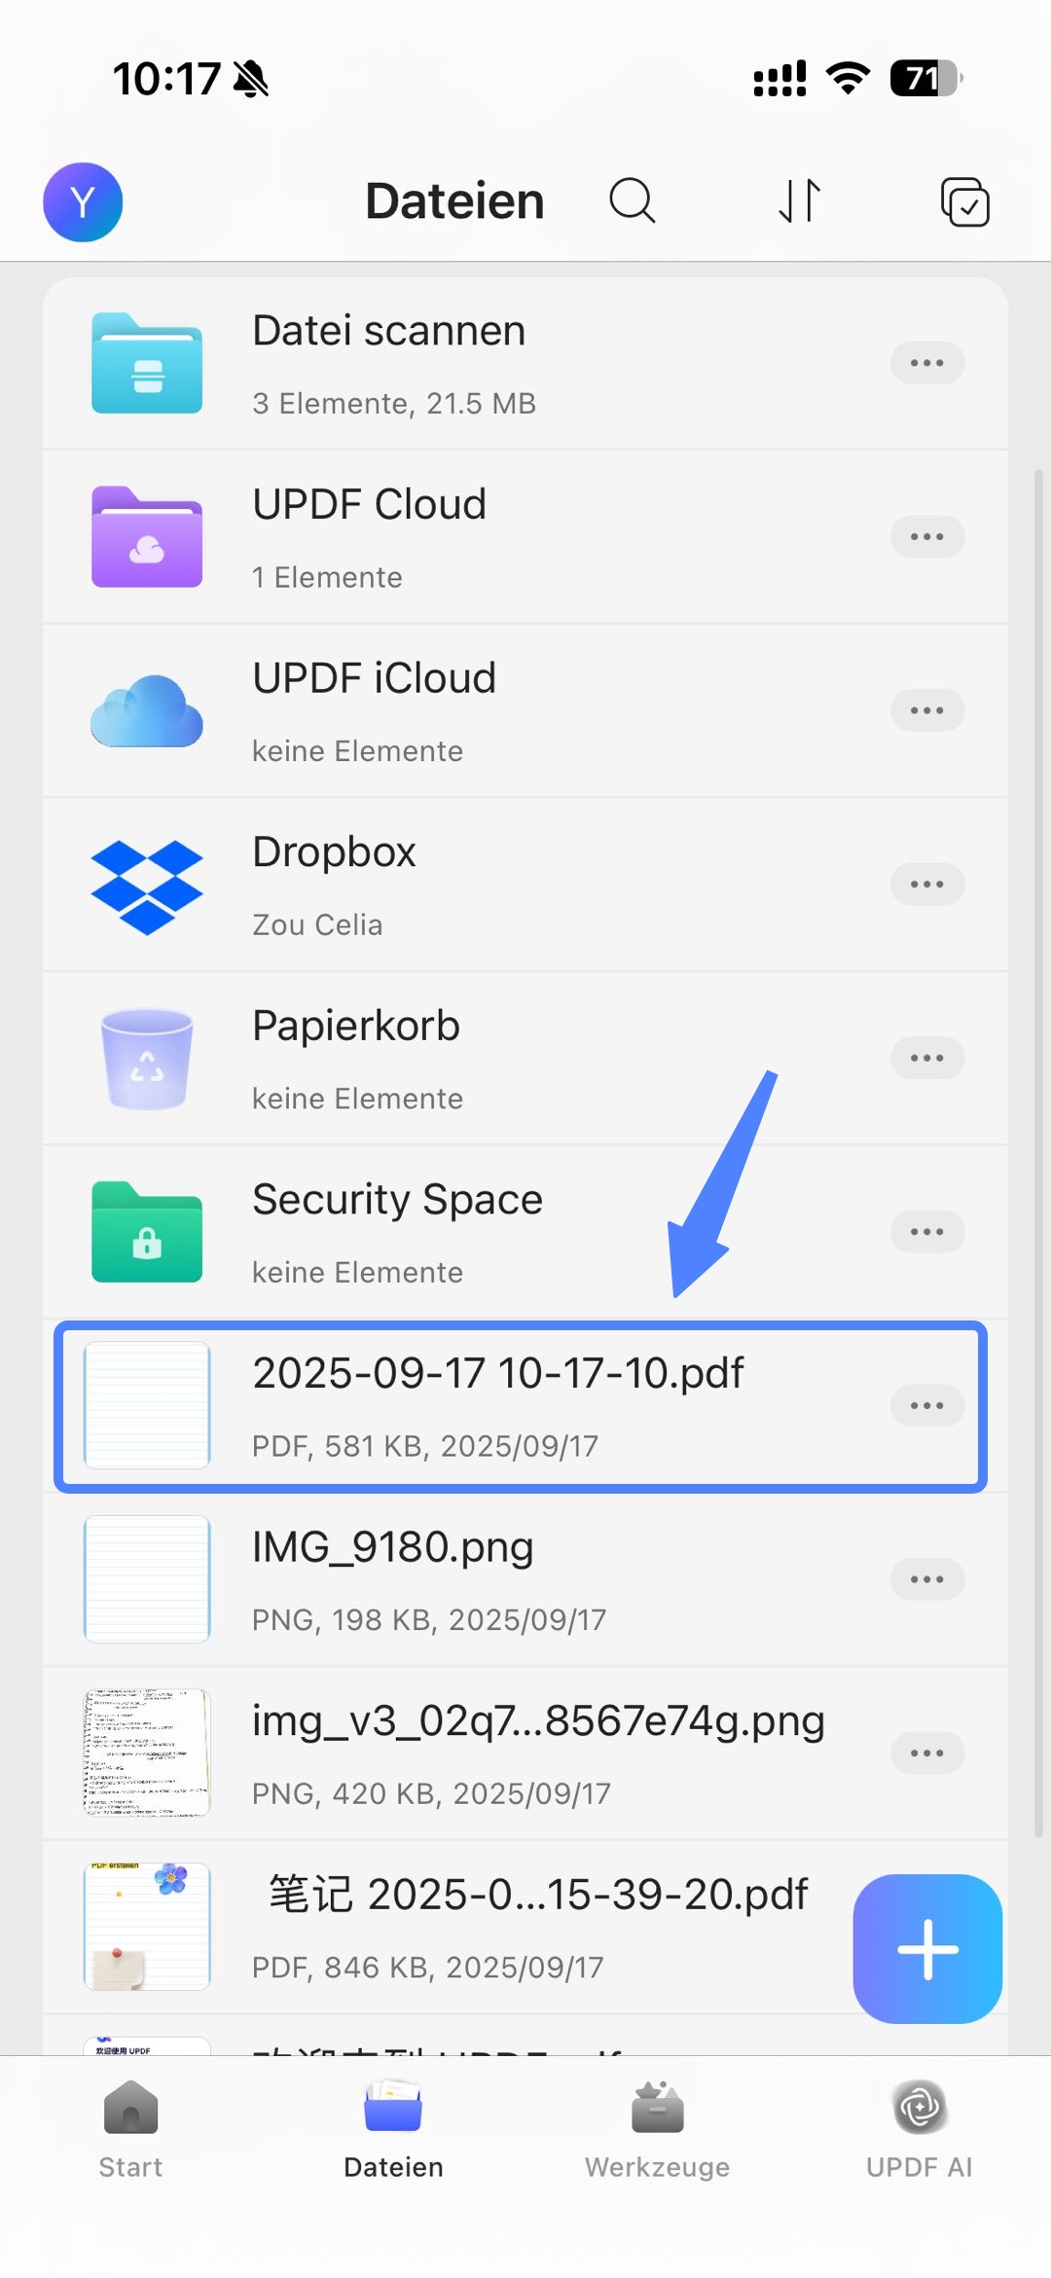Show more options for Datei scannen
Viewport: 1051px width, 2278px height.
point(927,363)
